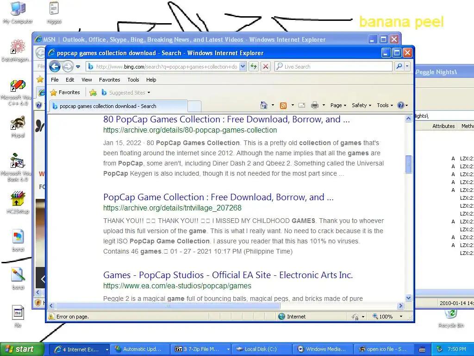Open the recent pages dropdown arrow

[x=78, y=67]
